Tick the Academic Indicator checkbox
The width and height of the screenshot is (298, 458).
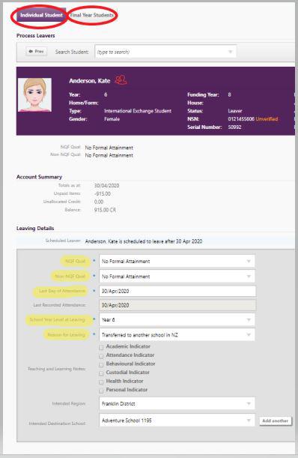tap(101, 348)
